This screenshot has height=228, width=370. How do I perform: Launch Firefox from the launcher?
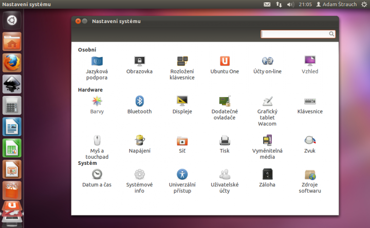point(12,63)
